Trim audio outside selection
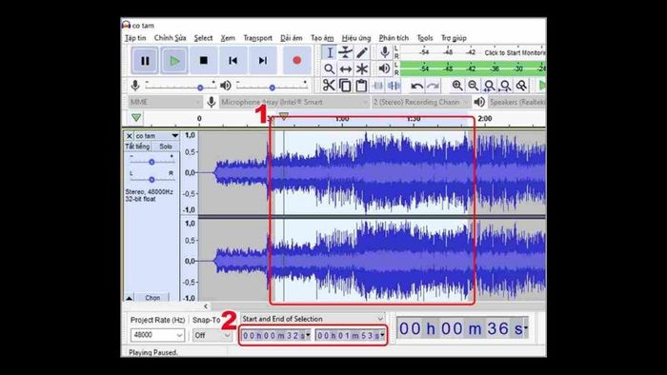 tap(377, 86)
